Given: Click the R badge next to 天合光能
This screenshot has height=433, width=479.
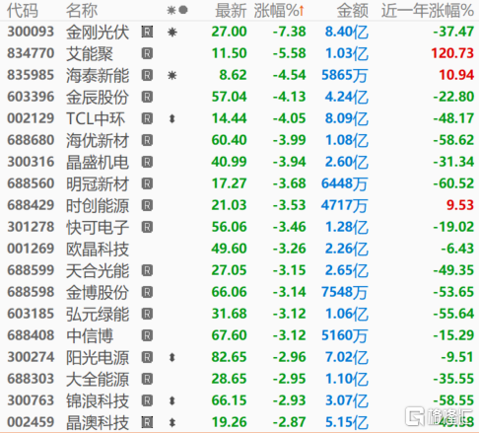Looking at the screenshot, I should coord(147,270).
